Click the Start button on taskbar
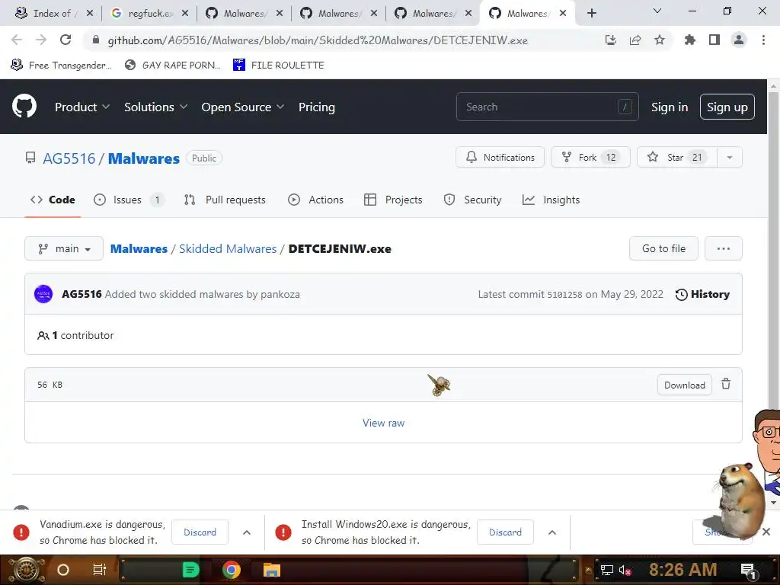The image size is (780, 585). tap(27, 570)
